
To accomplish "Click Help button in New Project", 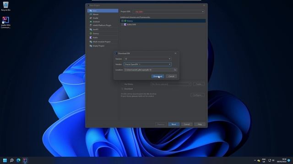I will coord(200,124).
